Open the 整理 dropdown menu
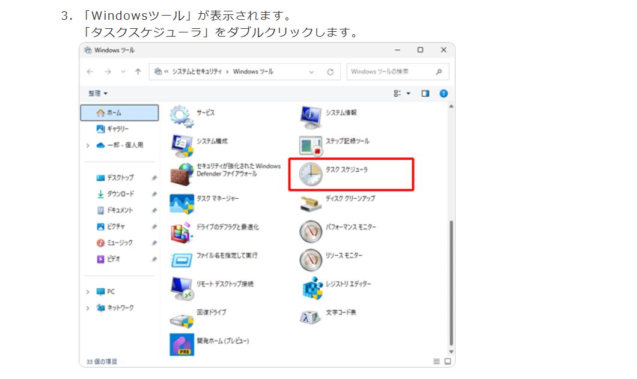637x379 pixels. click(x=98, y=94)
